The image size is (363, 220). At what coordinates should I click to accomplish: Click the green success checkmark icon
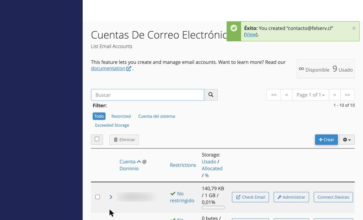[x=234, y=28]
